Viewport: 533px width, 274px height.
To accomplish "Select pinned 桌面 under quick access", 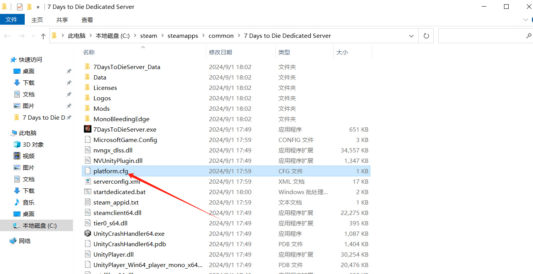I will [x=29, y=71].
